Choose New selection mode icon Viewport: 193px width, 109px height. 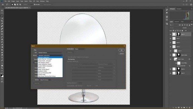[12, 4]
